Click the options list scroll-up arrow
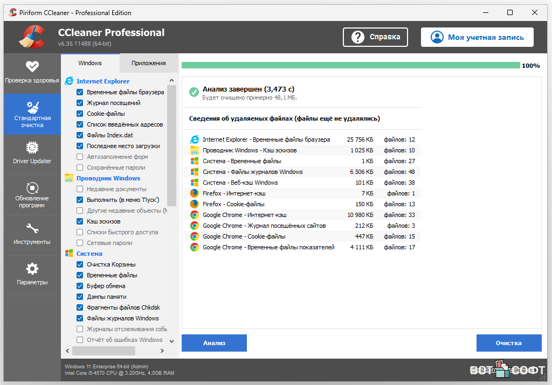This screenshot has width=552, height=385. [171, 81]
